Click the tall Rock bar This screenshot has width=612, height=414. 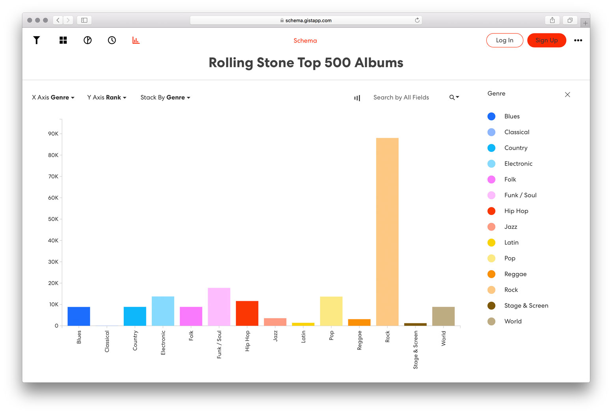click(x=387, y=232)
